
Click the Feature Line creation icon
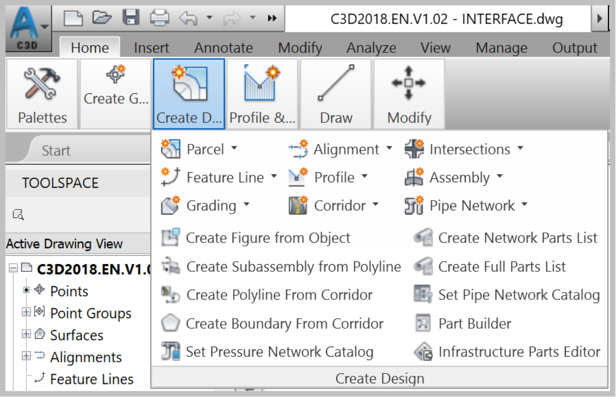170,177
